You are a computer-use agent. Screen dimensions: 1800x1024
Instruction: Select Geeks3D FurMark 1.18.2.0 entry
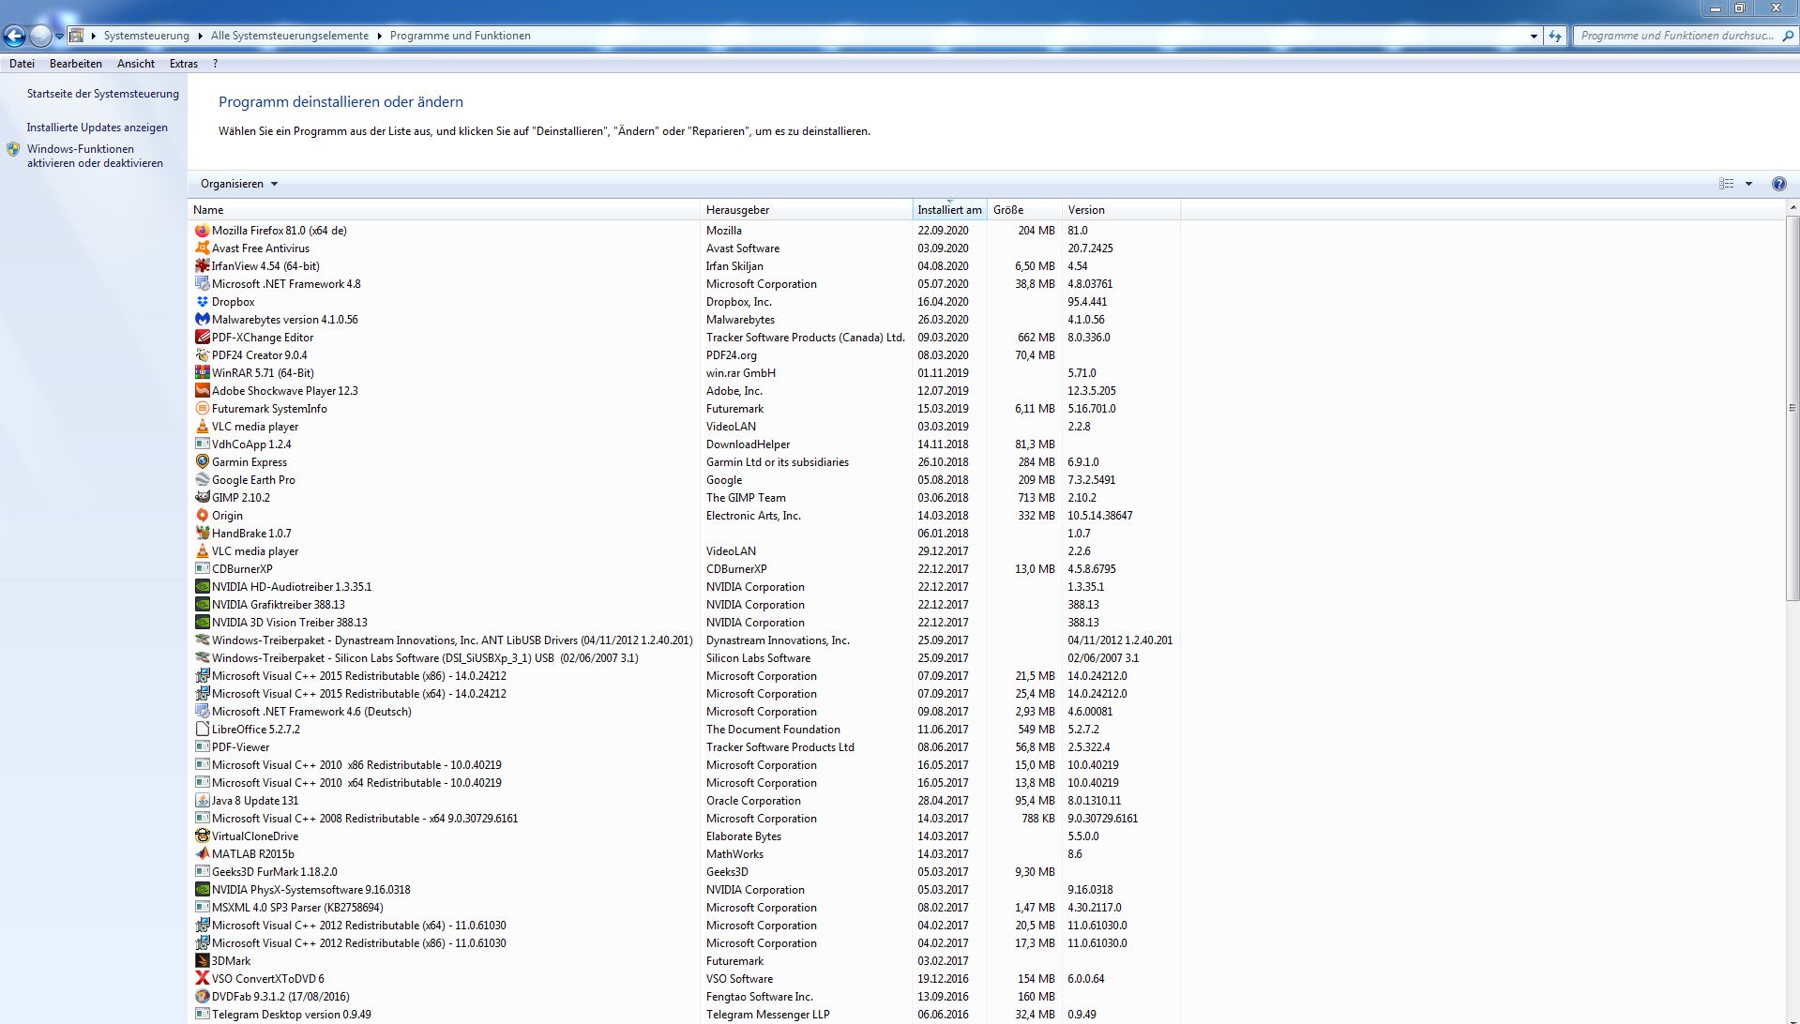point(685,872)
